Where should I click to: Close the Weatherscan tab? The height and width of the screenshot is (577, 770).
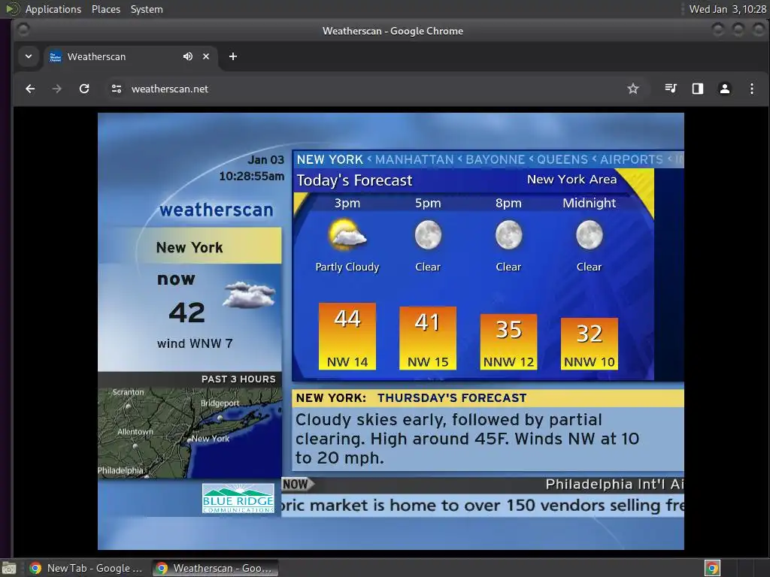pyautogui.click(x=206, y=56)
